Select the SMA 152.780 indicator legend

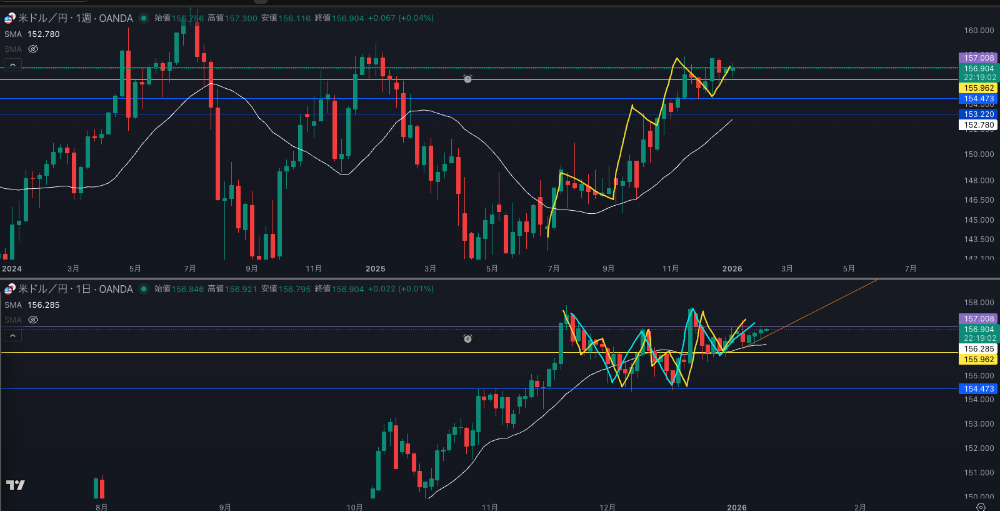[32, 34]
